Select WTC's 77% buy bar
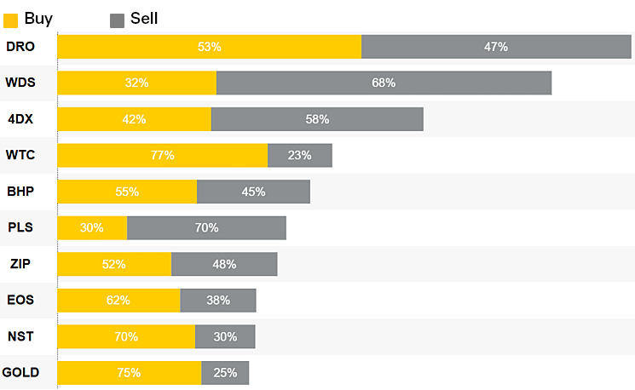The width and height of the screenshot is (635, 390). (x=162, y=155)
